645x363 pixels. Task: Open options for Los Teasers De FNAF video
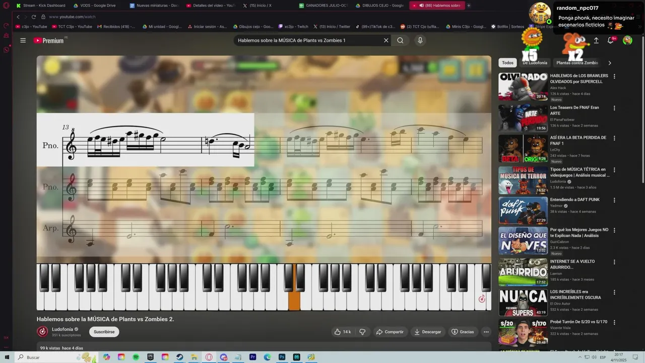coord(614,108)
